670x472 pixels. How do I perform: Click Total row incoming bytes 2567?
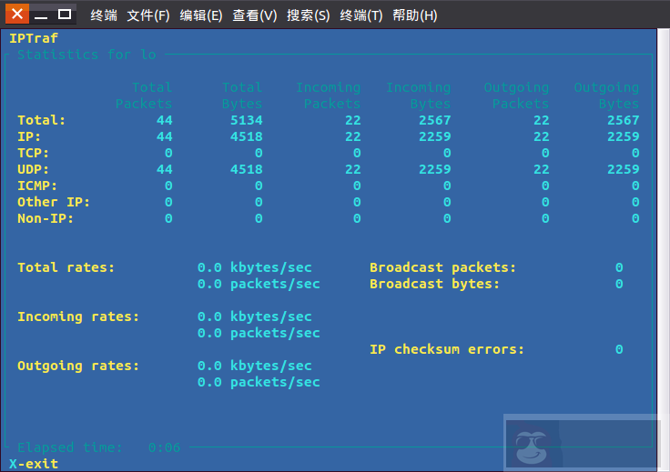pos(435,120)
